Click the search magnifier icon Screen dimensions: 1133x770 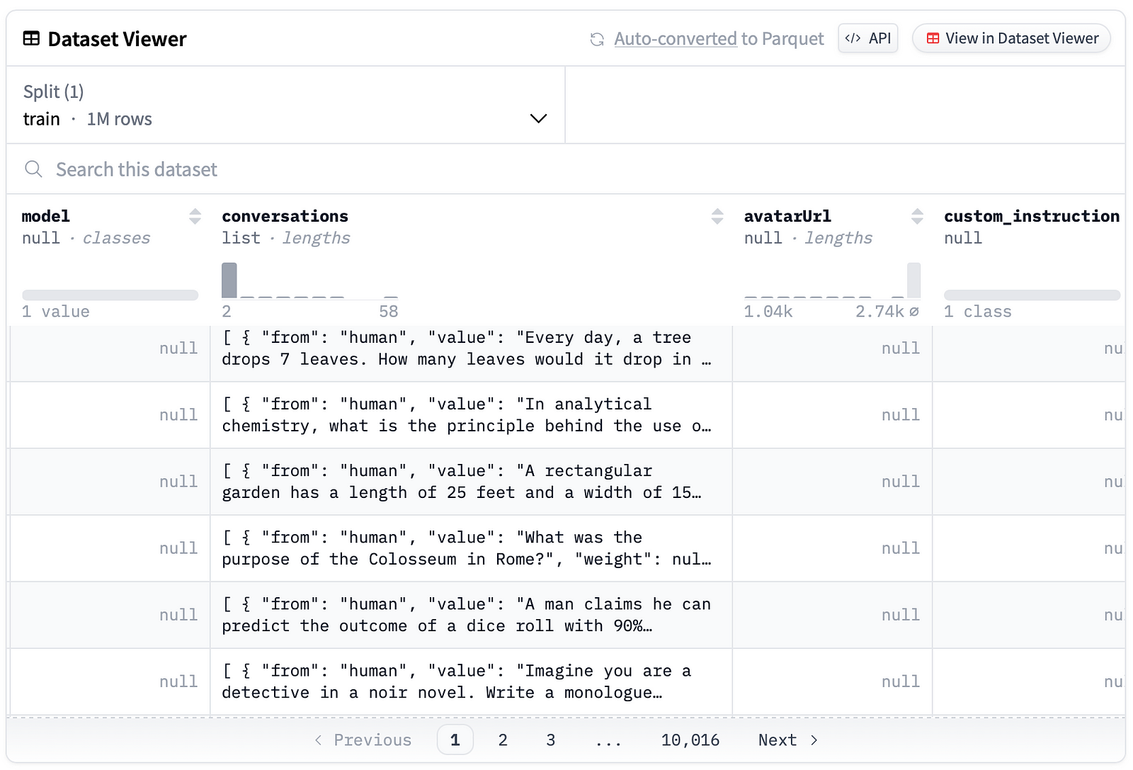[33, 169]
